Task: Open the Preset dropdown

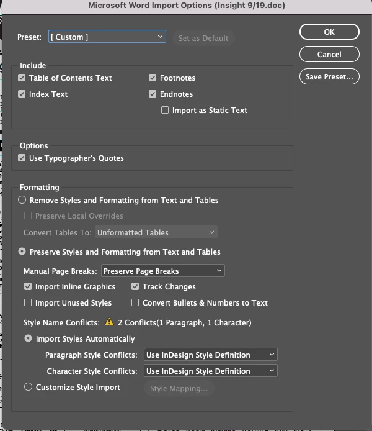Action: 107,37
